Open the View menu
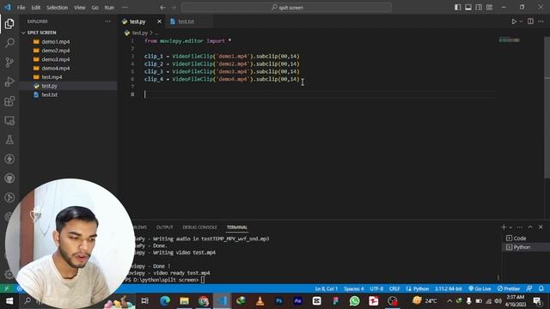The image size is (550, 309). point(80,8)
